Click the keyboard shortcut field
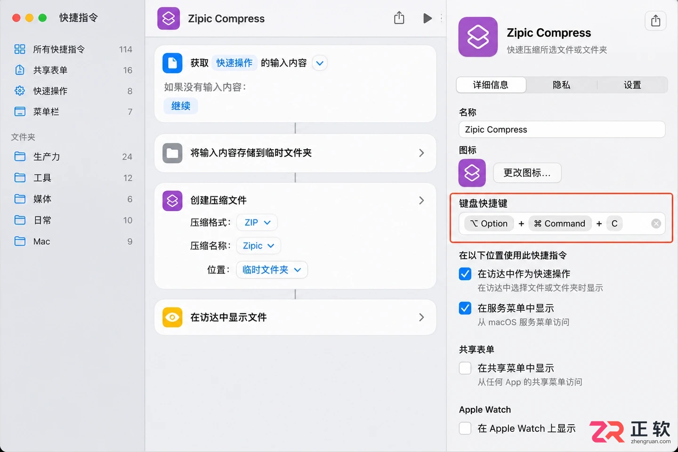 tap(562, 224)
